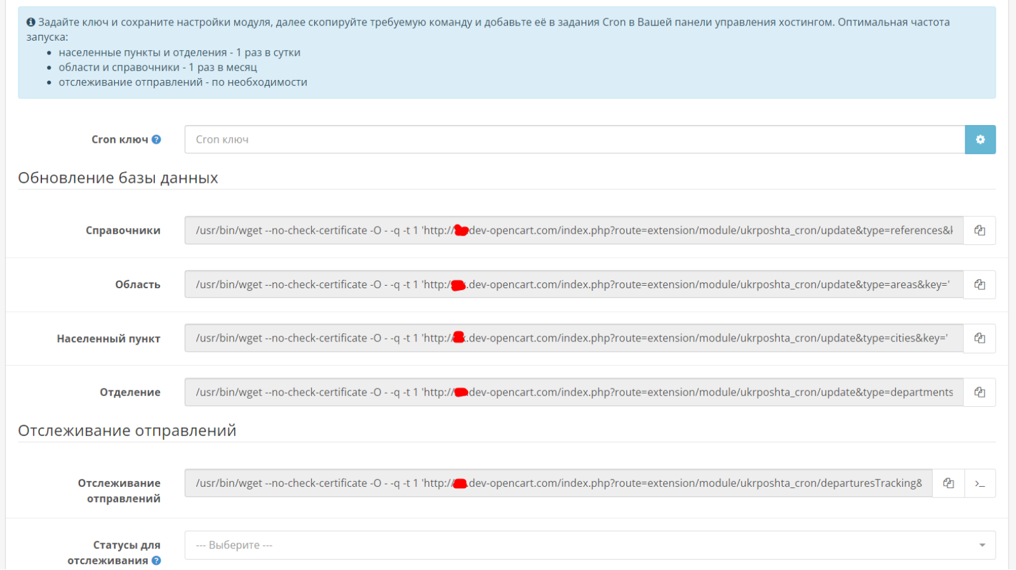The image size is (1016, 570).
Task: Click the Отделение label
Action: (x=130, y=392)
